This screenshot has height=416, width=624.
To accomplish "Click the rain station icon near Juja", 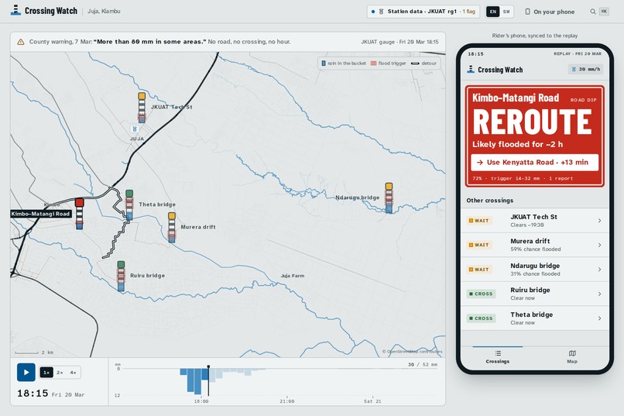I will [135, 129].
